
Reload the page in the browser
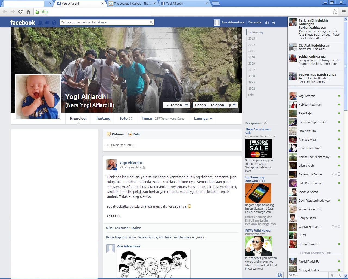(x=20, y=12)
